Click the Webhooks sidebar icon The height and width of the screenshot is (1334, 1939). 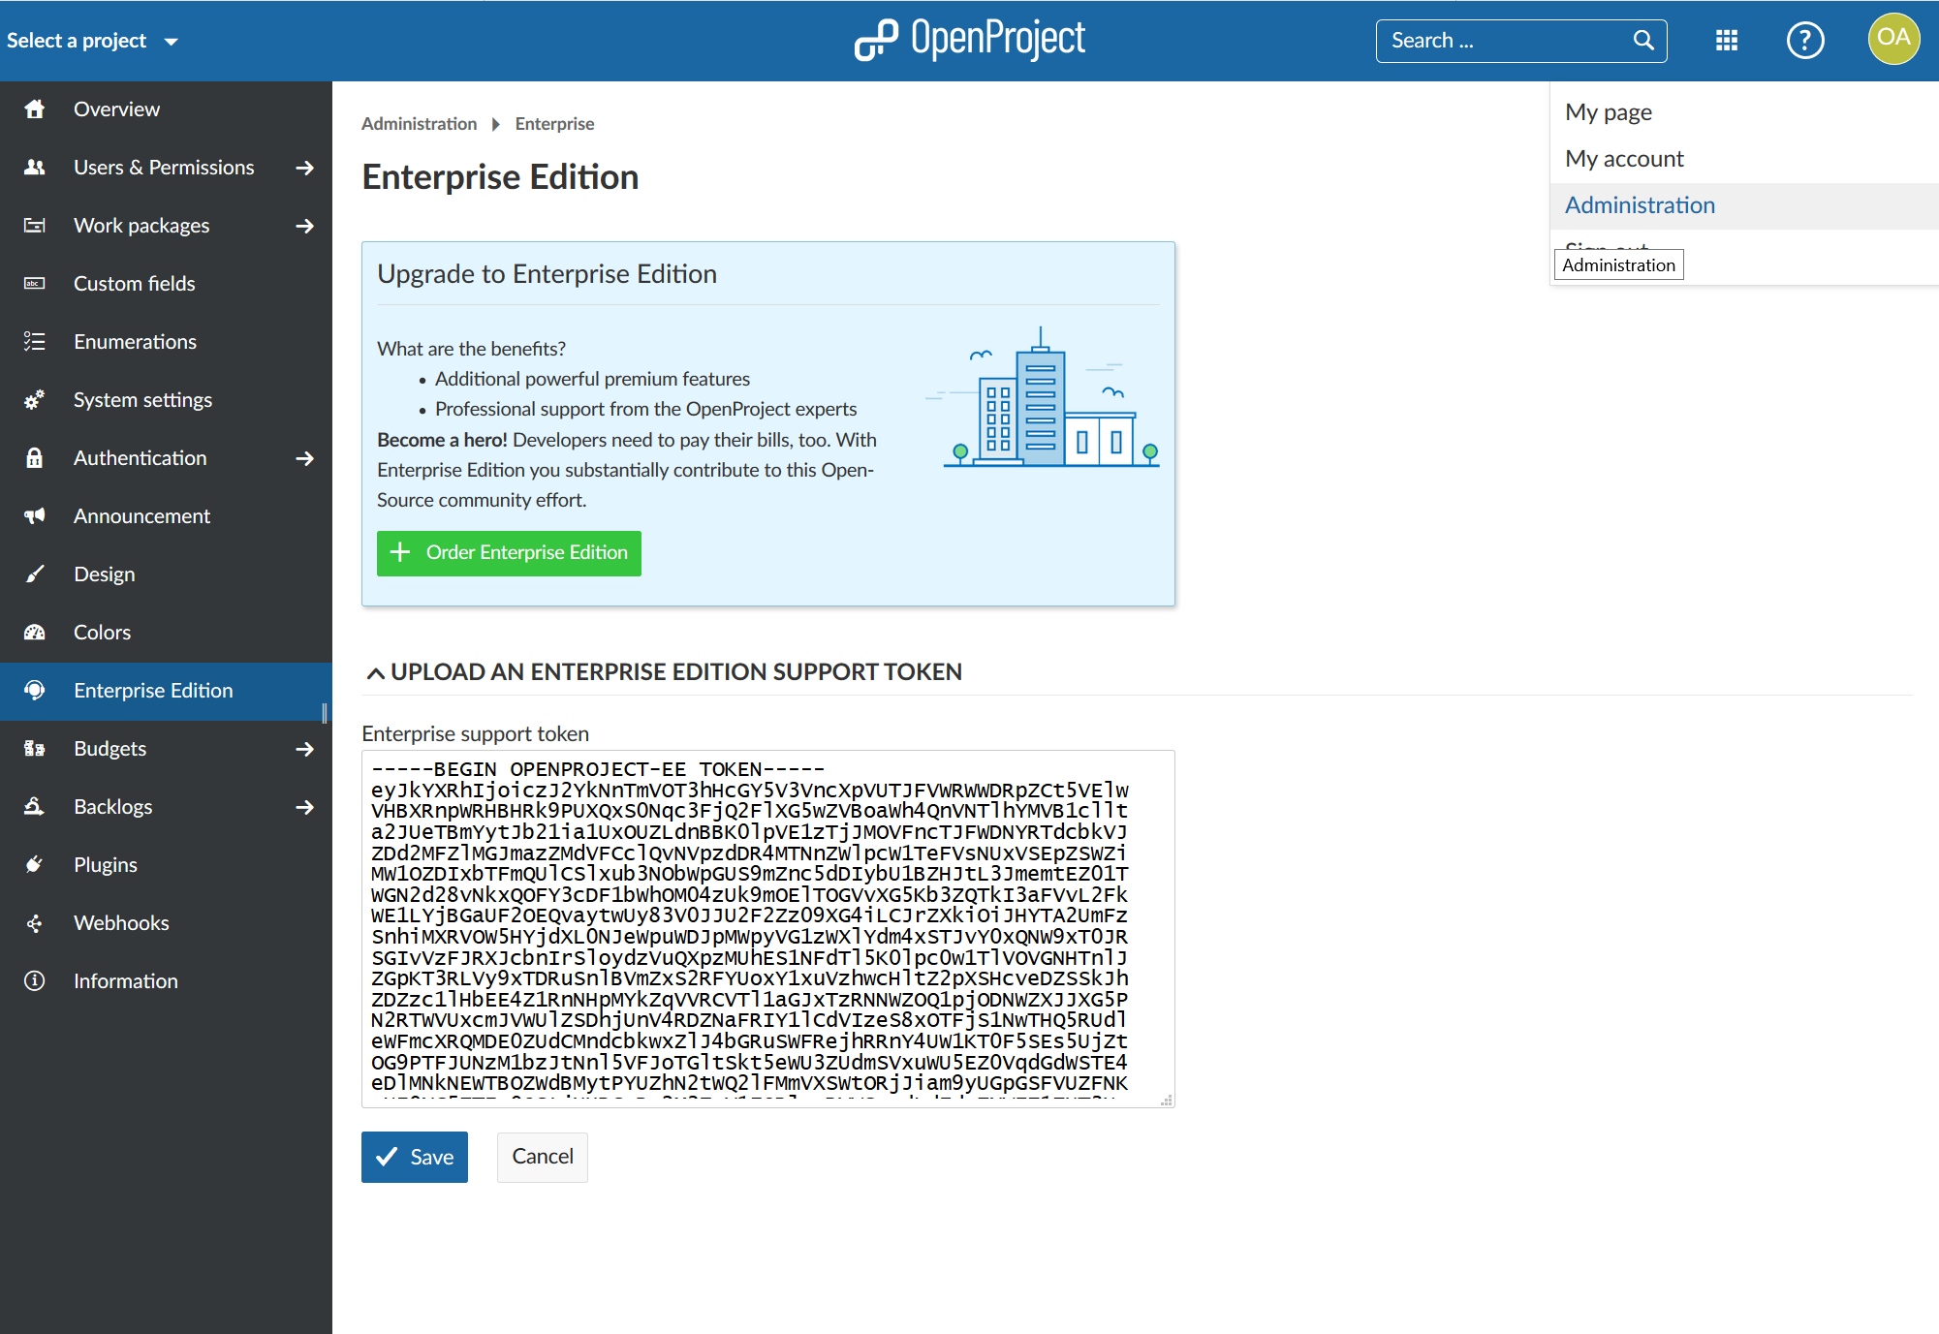[37, 921]
